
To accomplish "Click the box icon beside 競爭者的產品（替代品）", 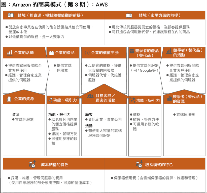I will (132, 51).
